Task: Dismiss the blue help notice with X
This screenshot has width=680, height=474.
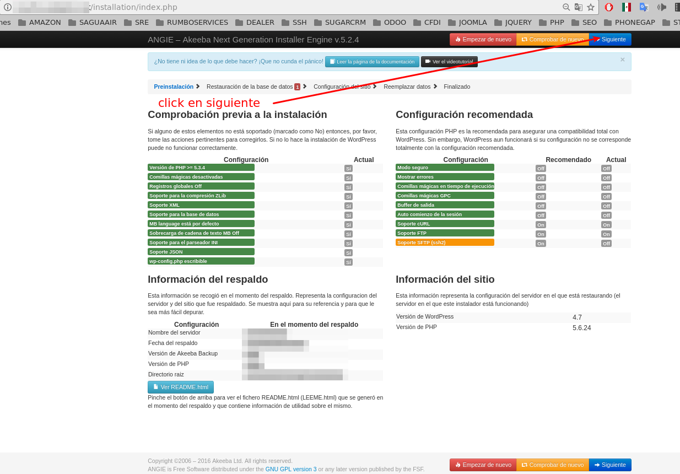Action: coord(623,60)
